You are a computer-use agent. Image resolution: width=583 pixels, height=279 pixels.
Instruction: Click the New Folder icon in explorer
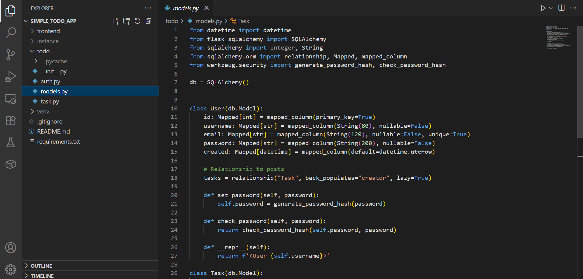(x=127, y=21)
